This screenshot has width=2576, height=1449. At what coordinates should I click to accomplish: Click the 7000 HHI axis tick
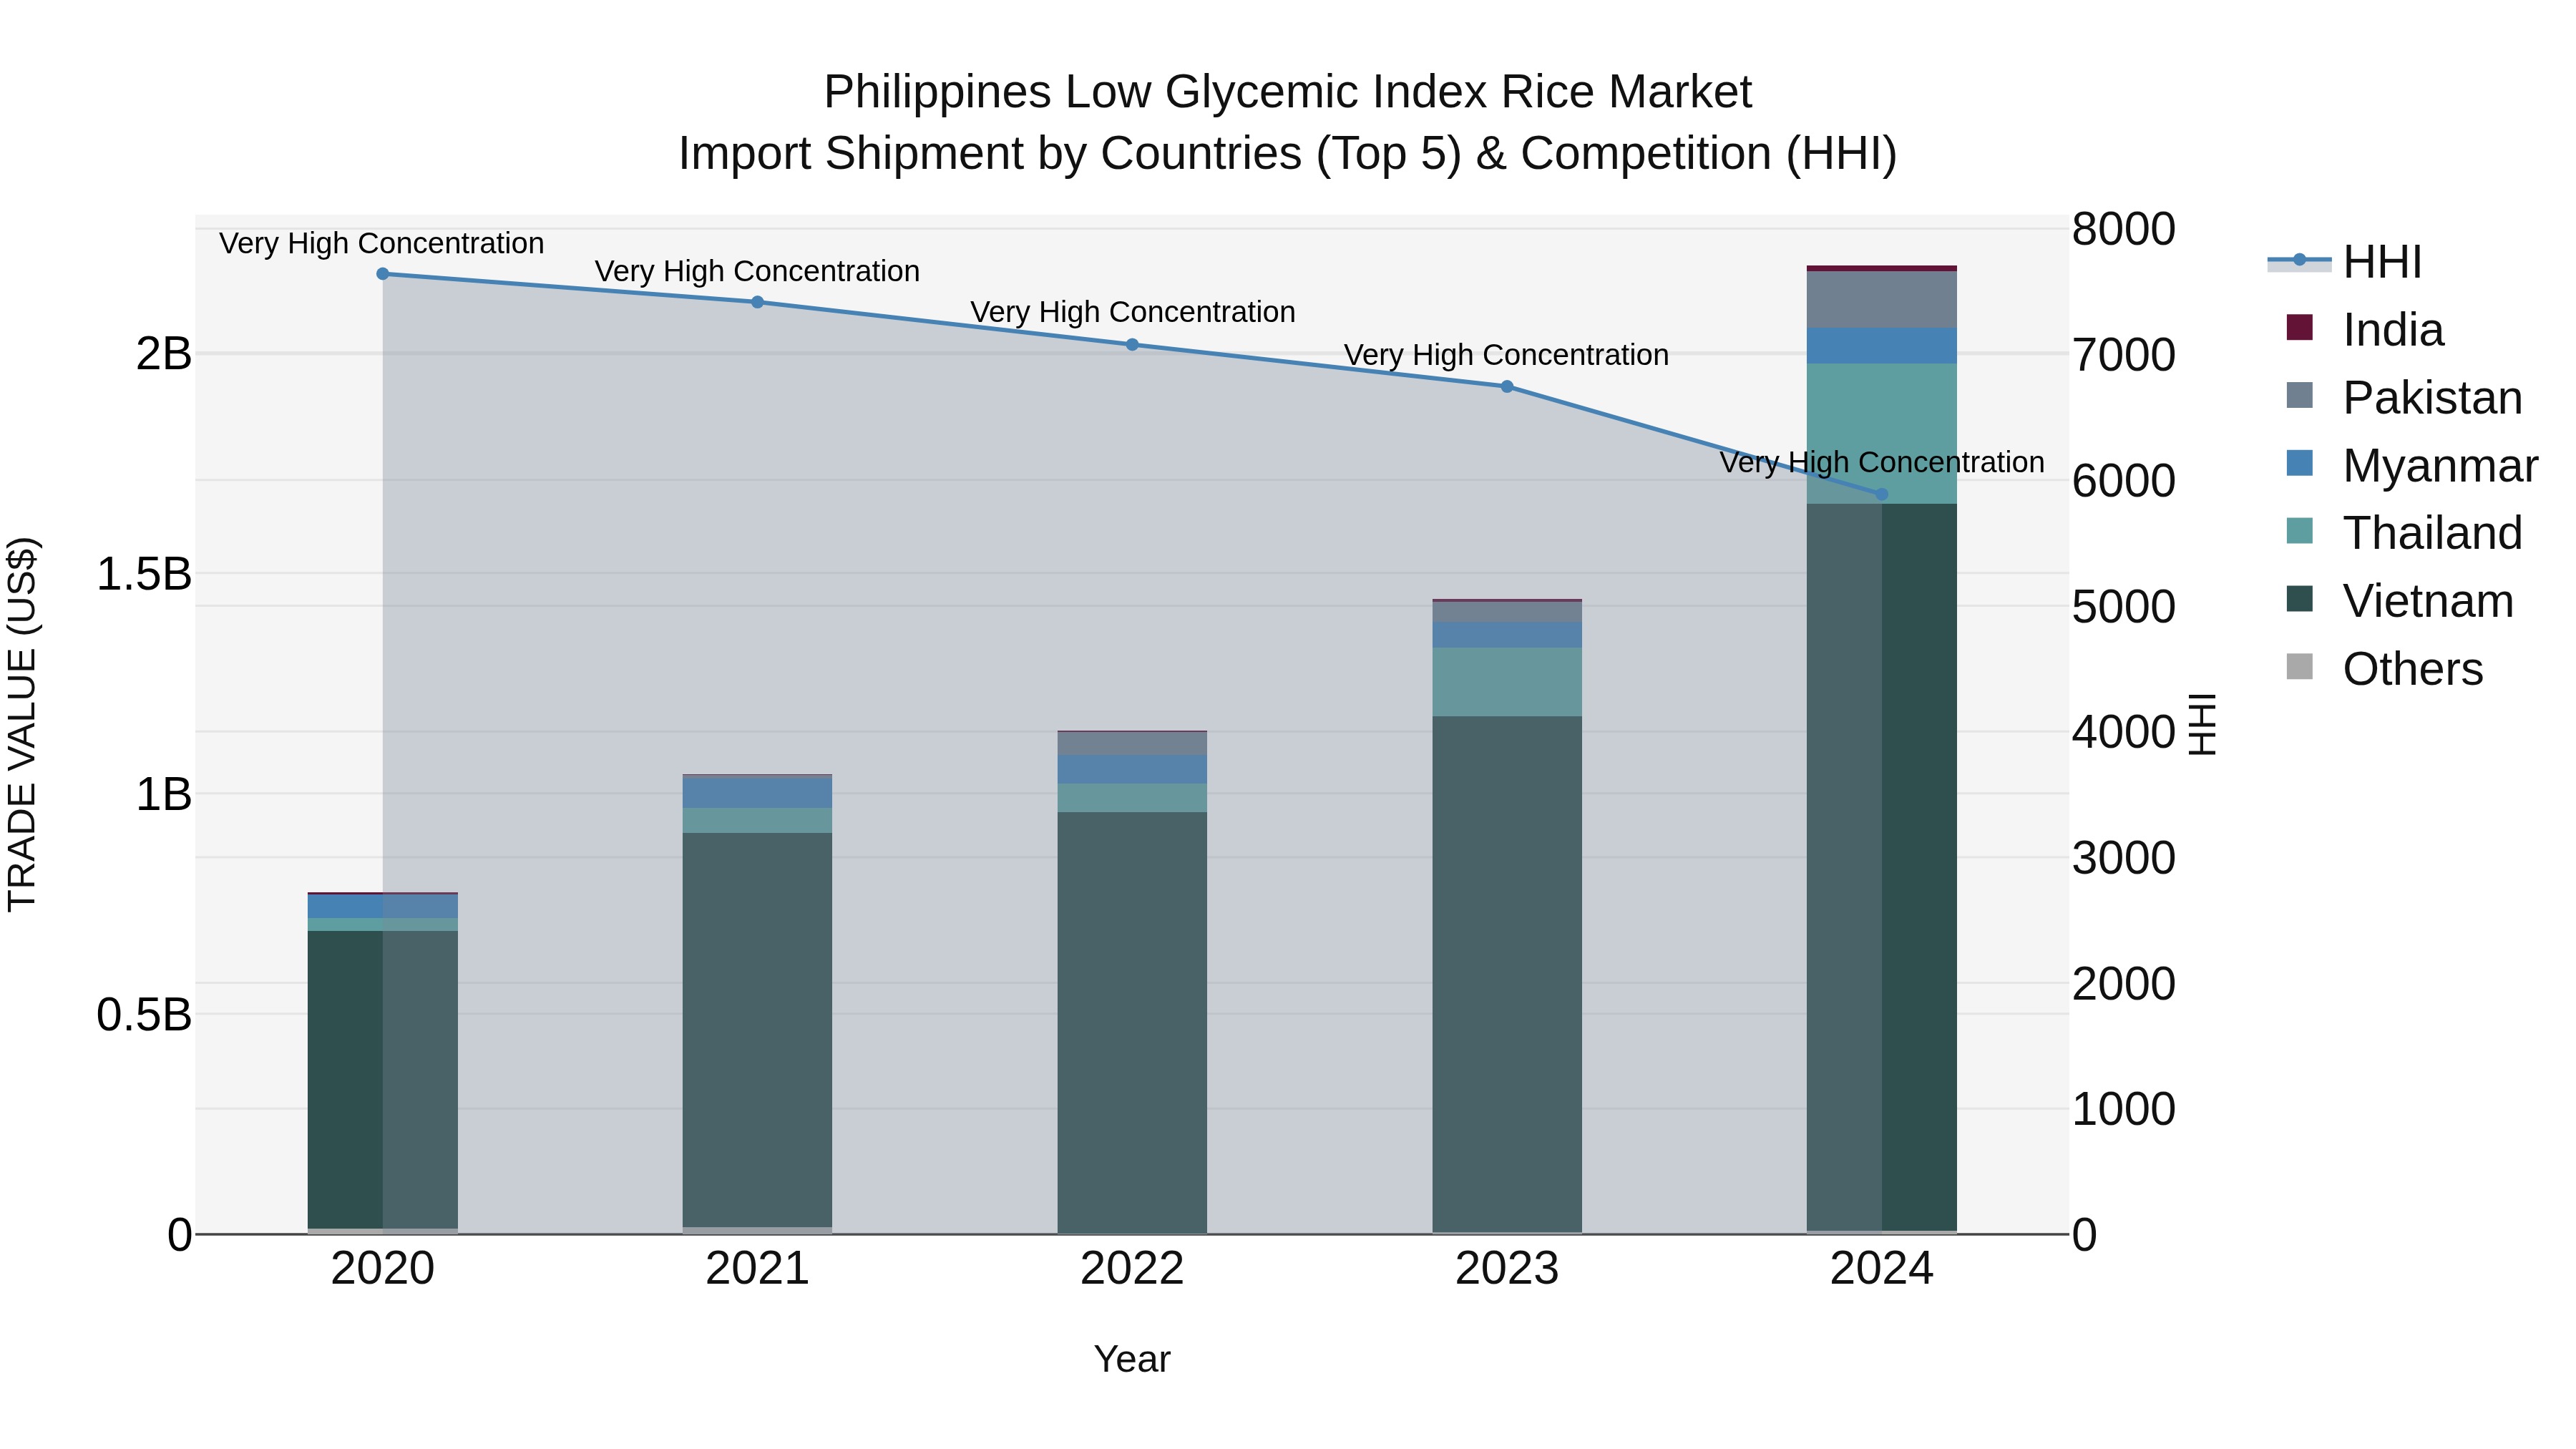(2123, 355)
